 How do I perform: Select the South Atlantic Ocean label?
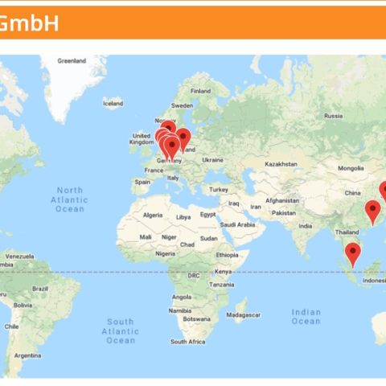pos(121,331)
